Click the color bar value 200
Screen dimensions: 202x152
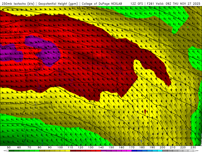point(162,147)
